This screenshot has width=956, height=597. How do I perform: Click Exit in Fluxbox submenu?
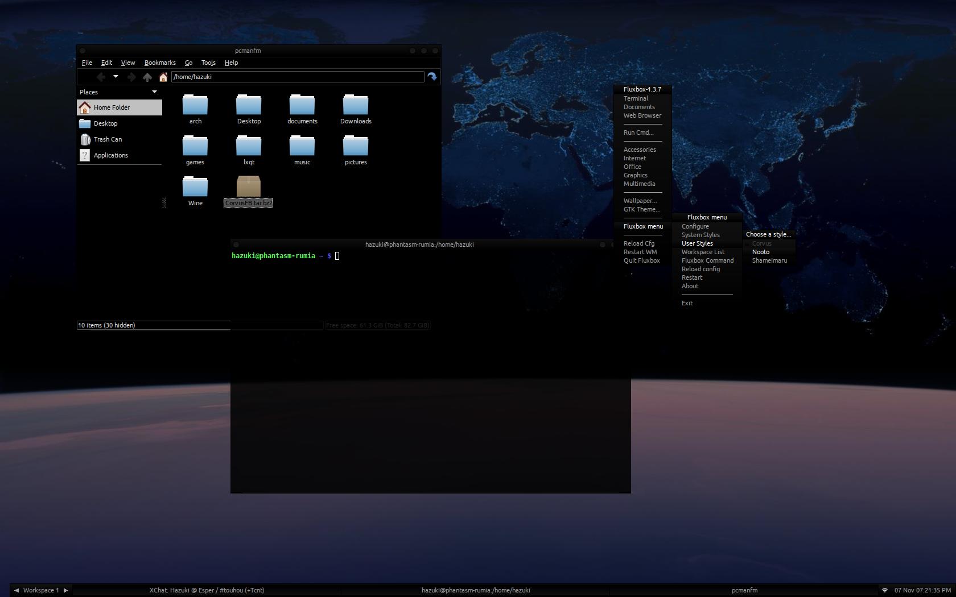(707, 303)
